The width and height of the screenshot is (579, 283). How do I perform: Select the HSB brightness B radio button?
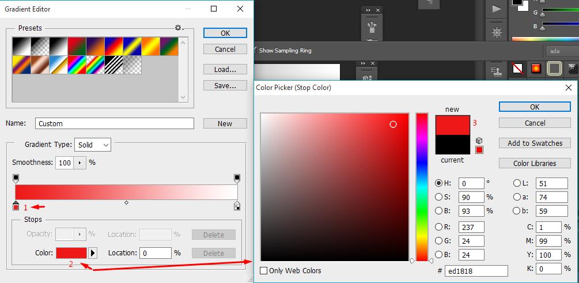pyautogui.click(x=438, y=211)
